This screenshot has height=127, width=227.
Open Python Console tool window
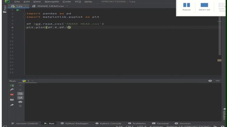pos(108,123)
